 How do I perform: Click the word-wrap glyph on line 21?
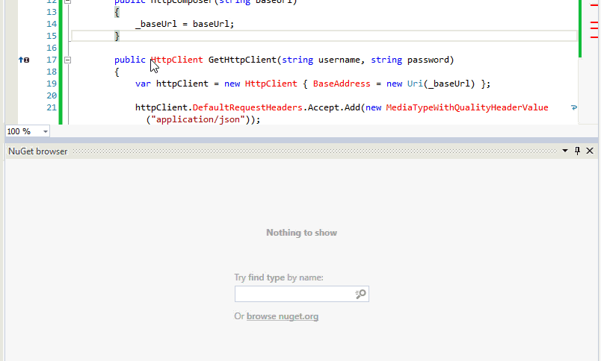coord(573,108)
